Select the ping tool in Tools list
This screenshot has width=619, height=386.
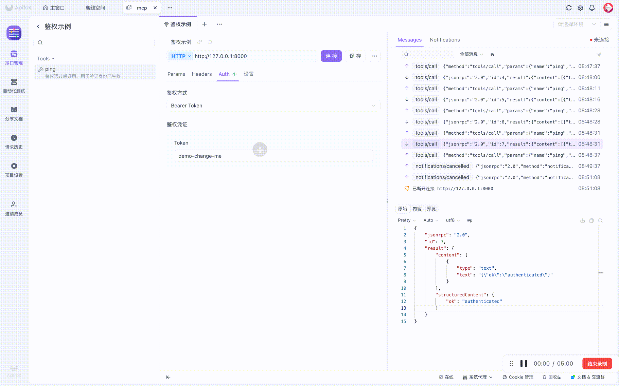point(95,72)
